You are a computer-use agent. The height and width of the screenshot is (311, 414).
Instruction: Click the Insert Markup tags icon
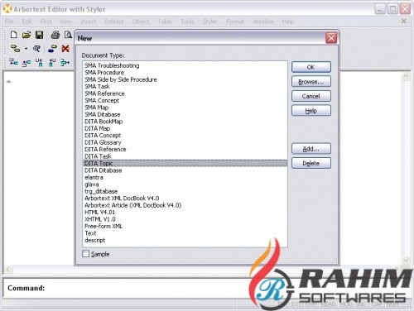pyautogui.click(x=15, y=49)
